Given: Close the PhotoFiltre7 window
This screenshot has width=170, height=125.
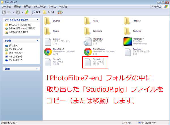Looking at the screenshot, I should (167, 2).
